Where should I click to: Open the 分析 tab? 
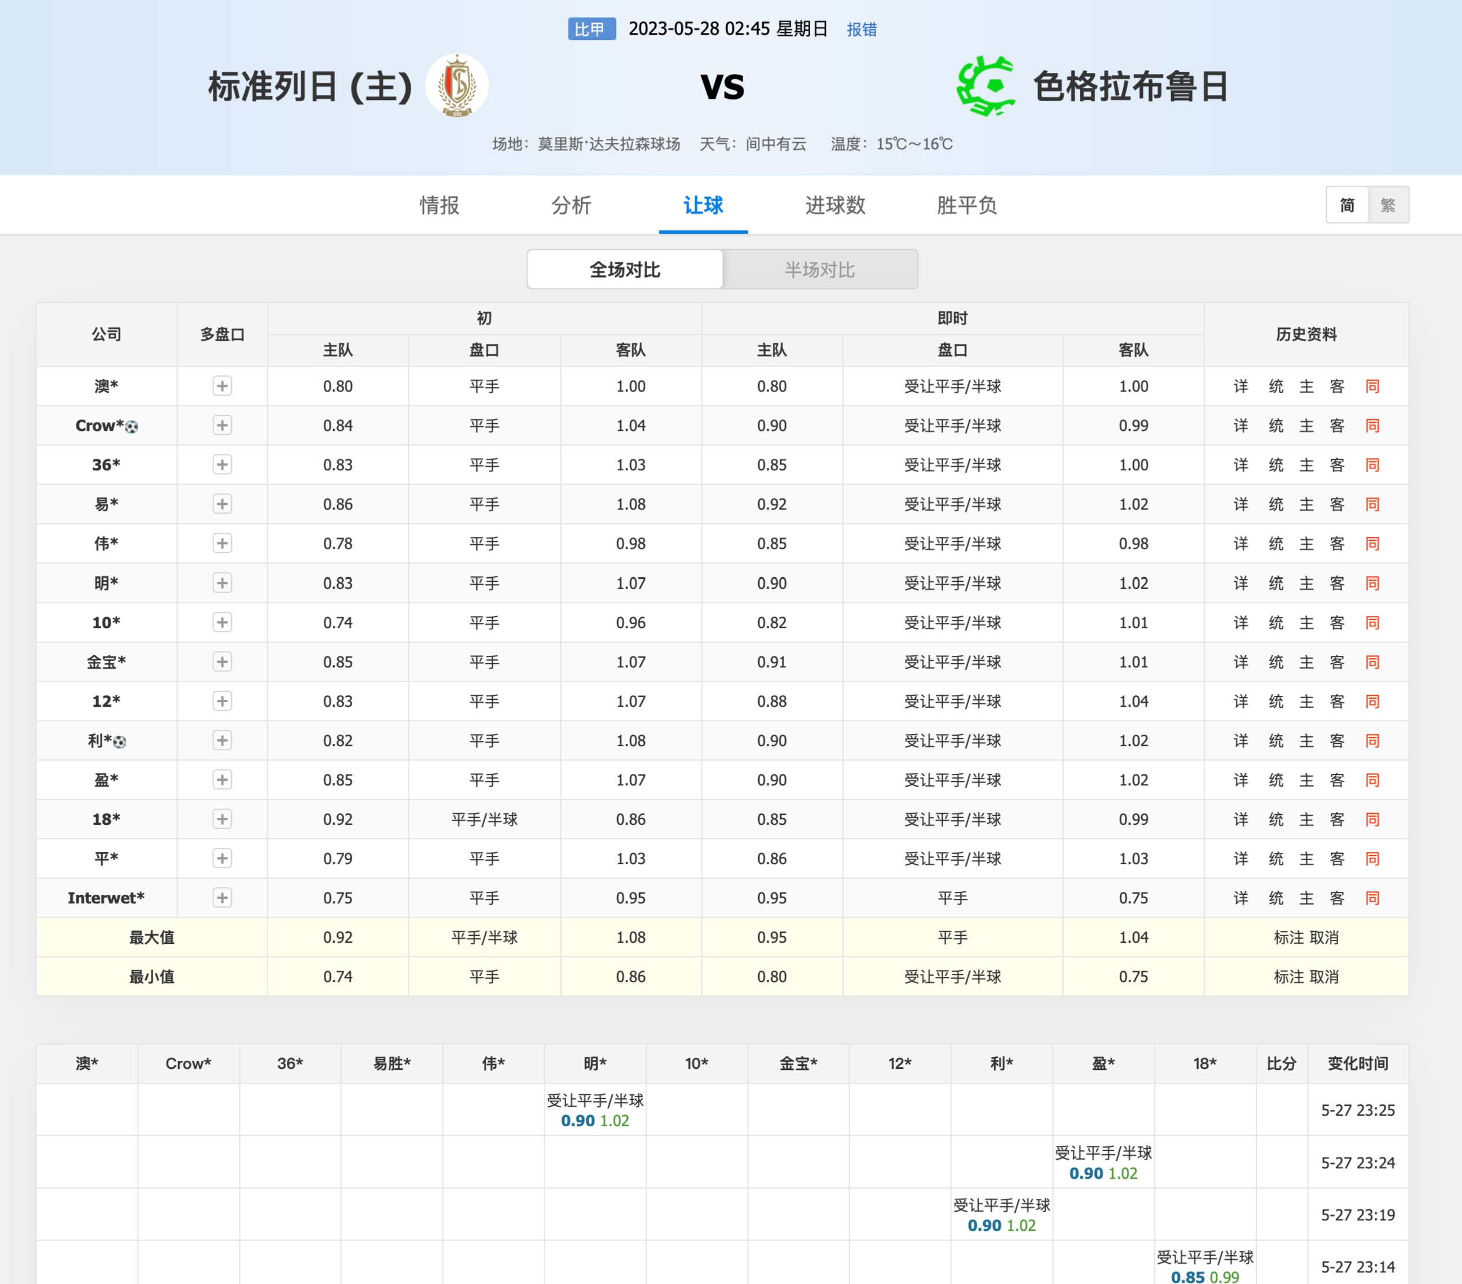click(571, 205)
